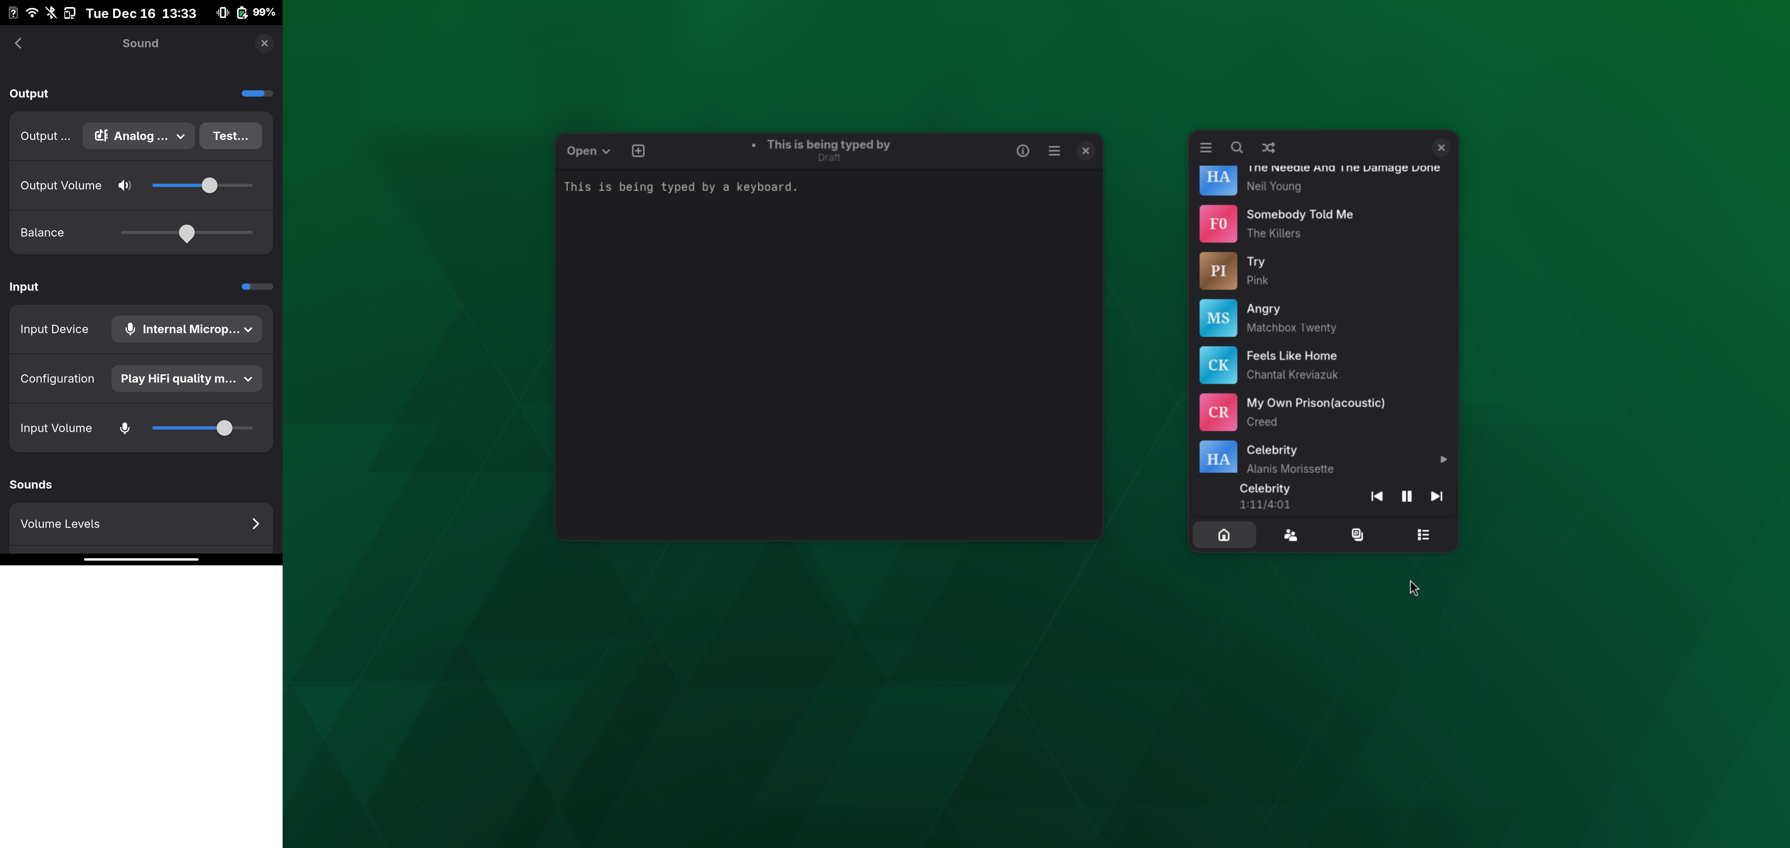Open the text editor hamburger menu

coord(1054,151)
